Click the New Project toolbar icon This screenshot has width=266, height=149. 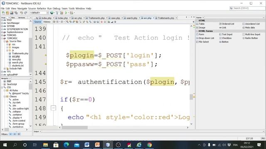7,13
